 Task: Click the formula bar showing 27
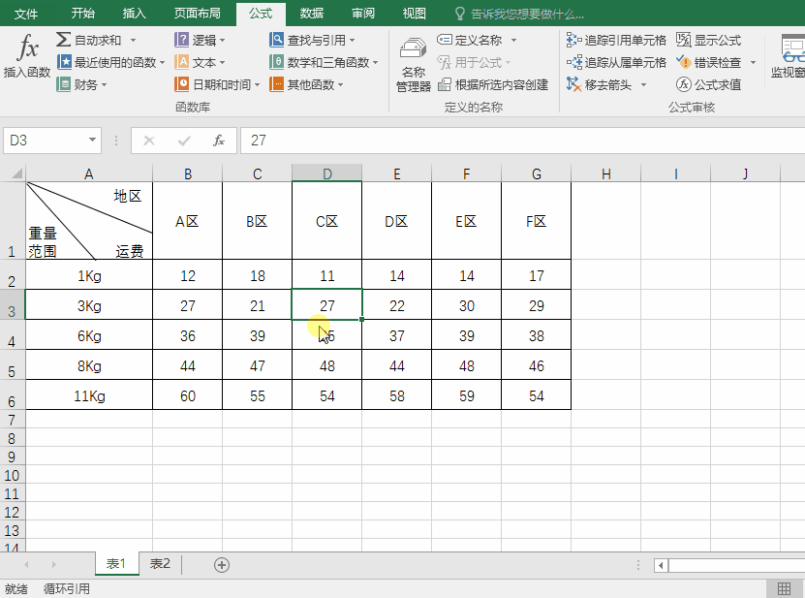(x=522, y=141)
